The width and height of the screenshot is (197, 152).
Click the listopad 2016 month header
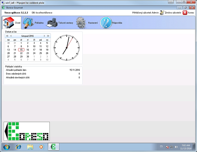click(27, 36)
